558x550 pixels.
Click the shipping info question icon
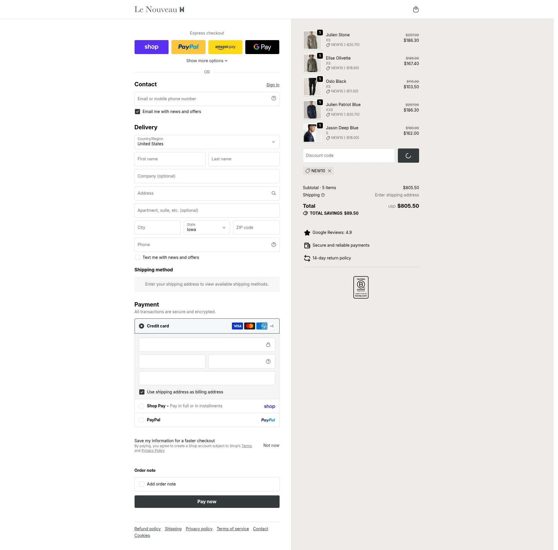(323, 195)
